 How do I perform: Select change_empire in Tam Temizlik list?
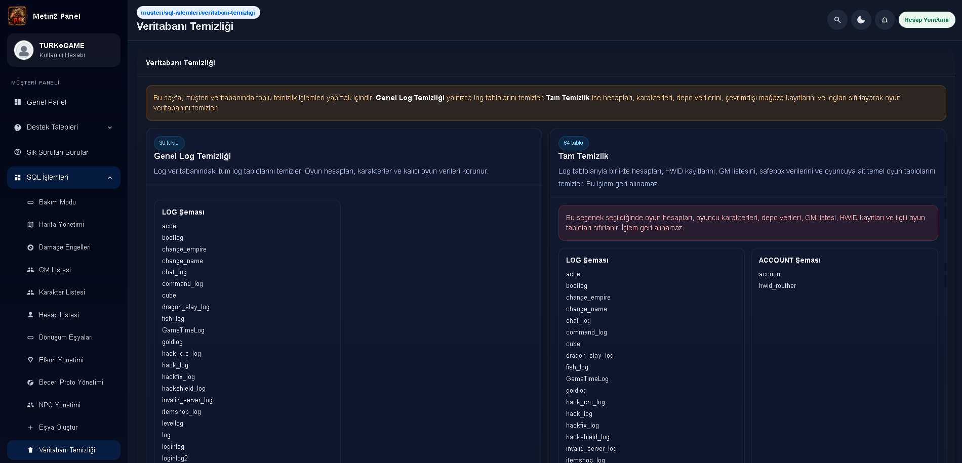tap(588, 298)
